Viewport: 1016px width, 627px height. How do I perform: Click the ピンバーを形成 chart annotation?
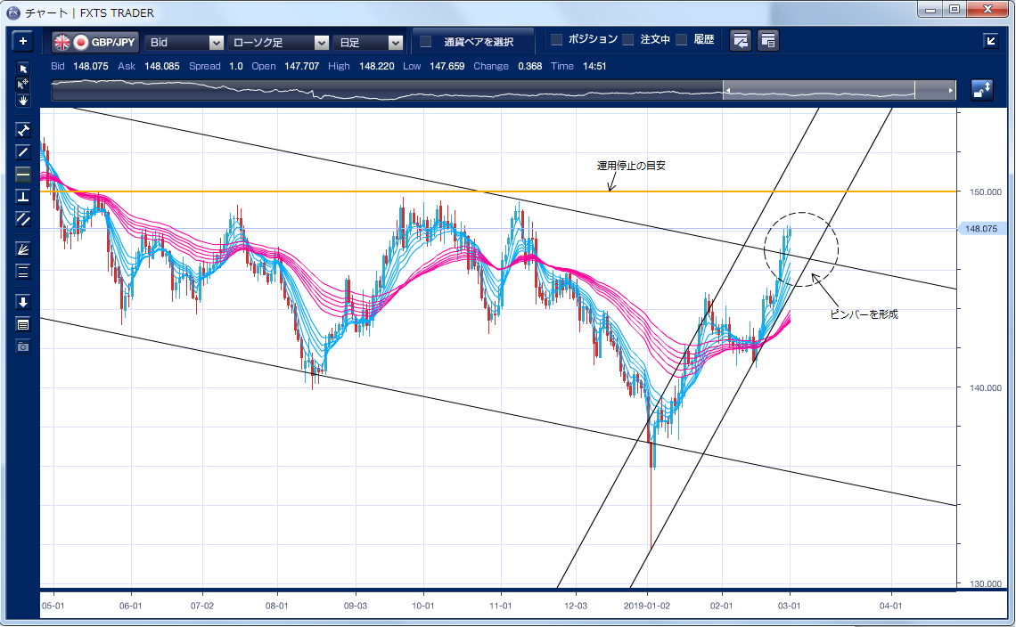point(864,314)
